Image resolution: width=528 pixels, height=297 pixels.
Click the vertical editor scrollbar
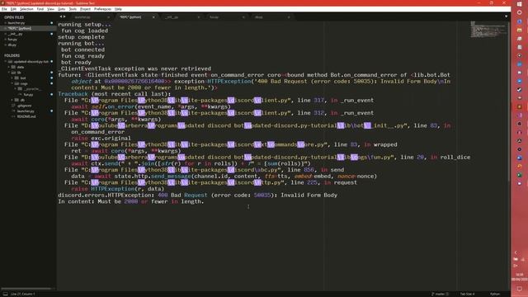click(x=509, y=101)
